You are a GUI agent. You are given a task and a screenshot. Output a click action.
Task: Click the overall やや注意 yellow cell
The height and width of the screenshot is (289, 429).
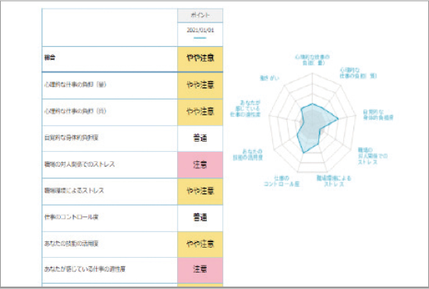pyautogui.click(x=200, y=58)
